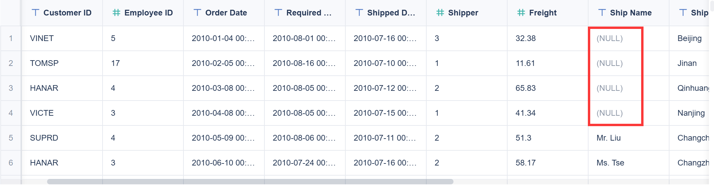Click the number type icon beside Freight

coord(521,13)
